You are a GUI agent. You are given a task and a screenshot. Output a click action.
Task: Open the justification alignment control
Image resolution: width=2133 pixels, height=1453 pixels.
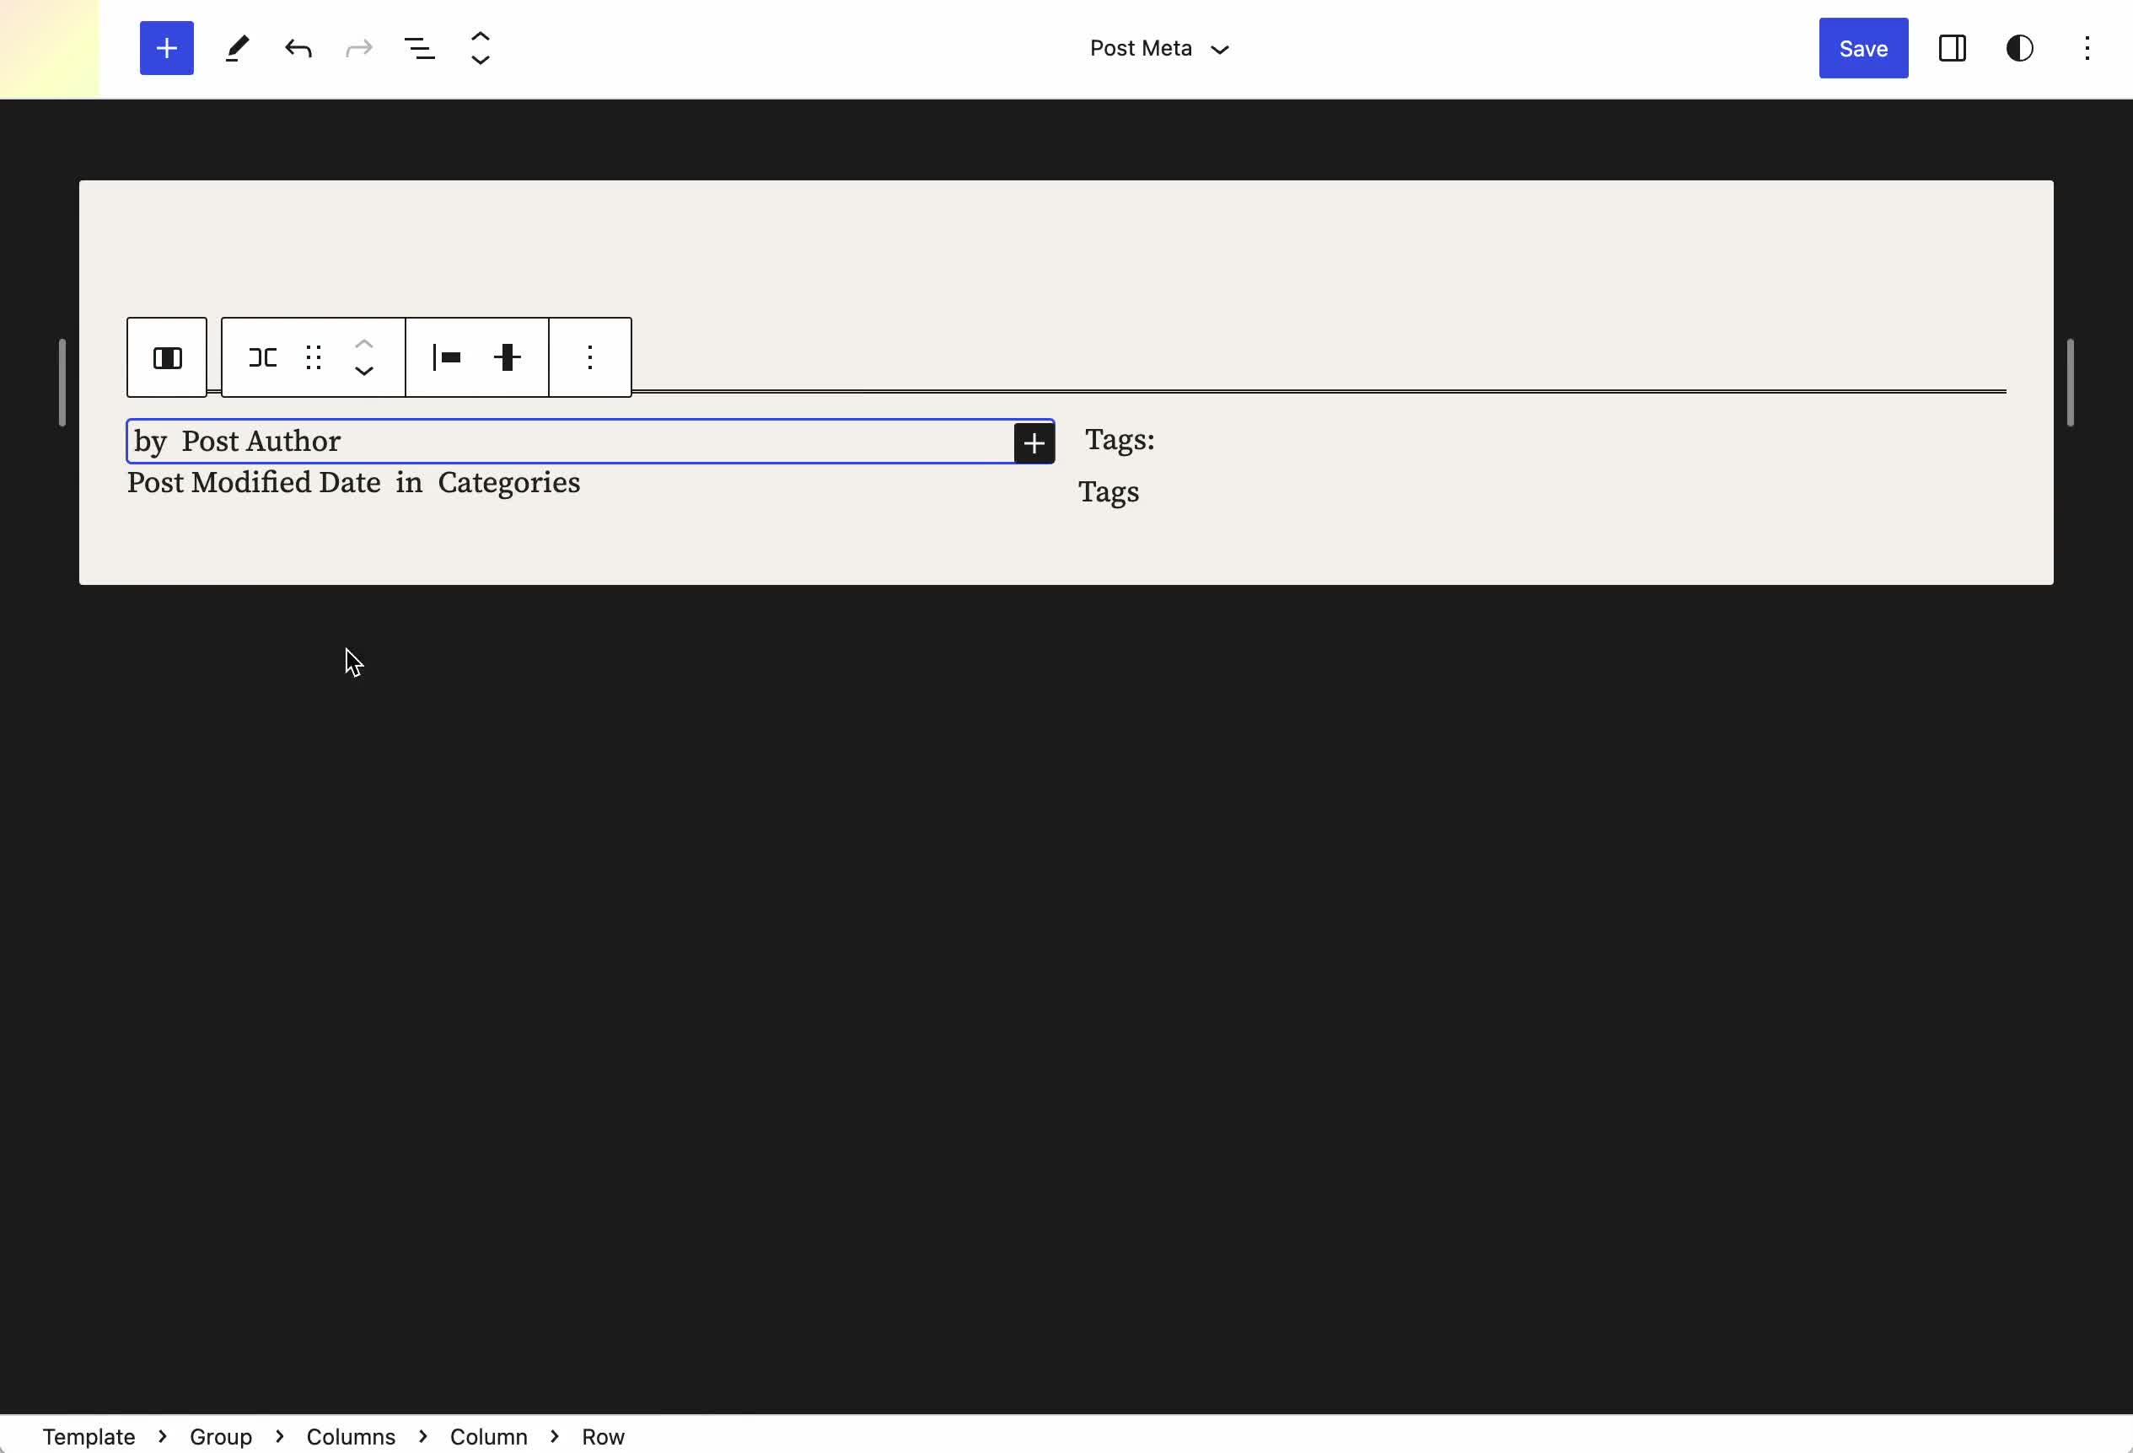pyautogui.click(x=448, y=357)
